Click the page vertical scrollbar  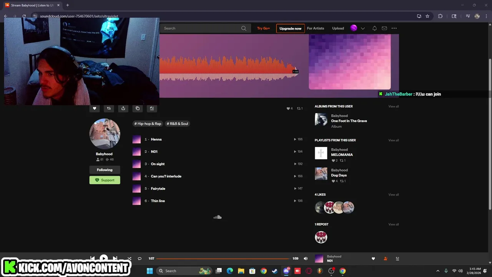click(490, 135)
